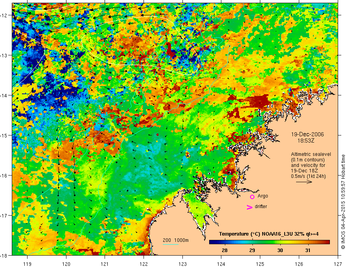Click the color bar value 30
The image size is (346, 267).
click(280, 251)
